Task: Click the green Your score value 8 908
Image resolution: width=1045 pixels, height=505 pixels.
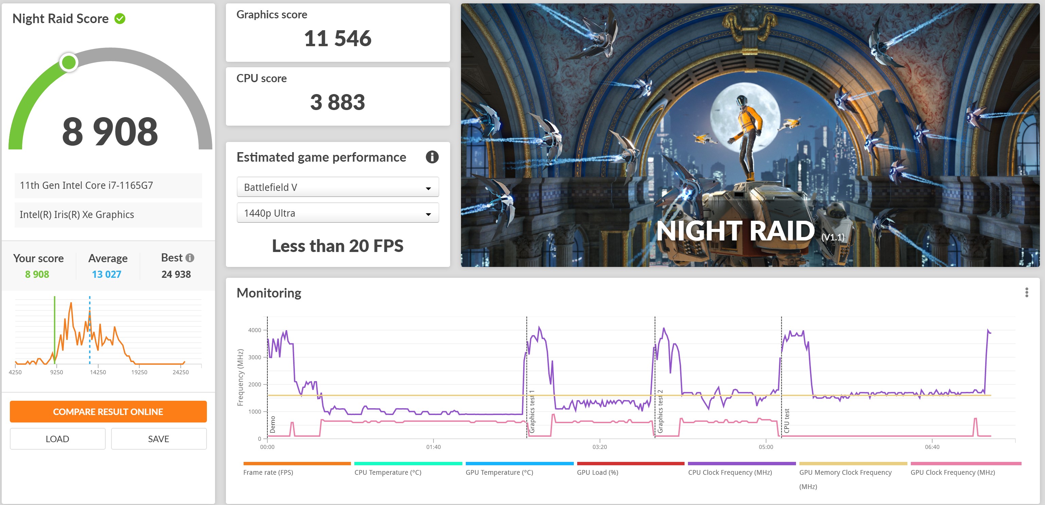Action: (37, 274)
